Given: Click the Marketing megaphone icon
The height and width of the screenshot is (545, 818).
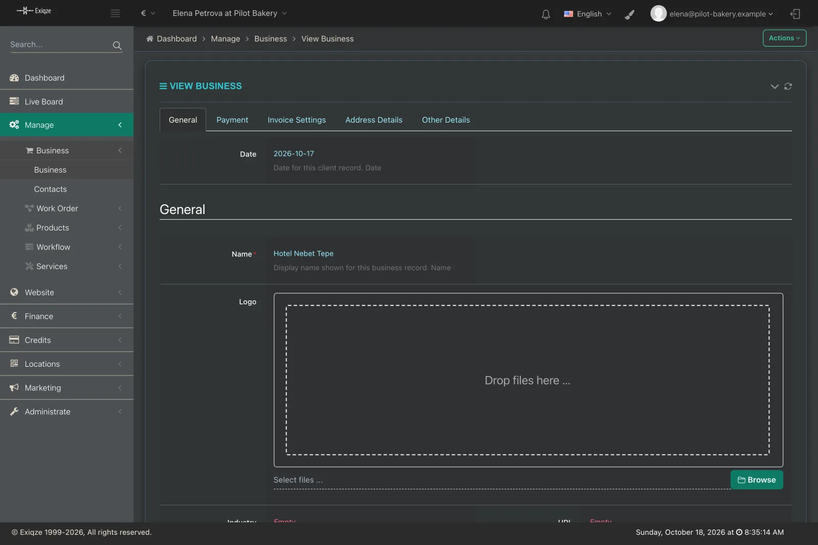Looking at the screenshot, I should [14, 388].
